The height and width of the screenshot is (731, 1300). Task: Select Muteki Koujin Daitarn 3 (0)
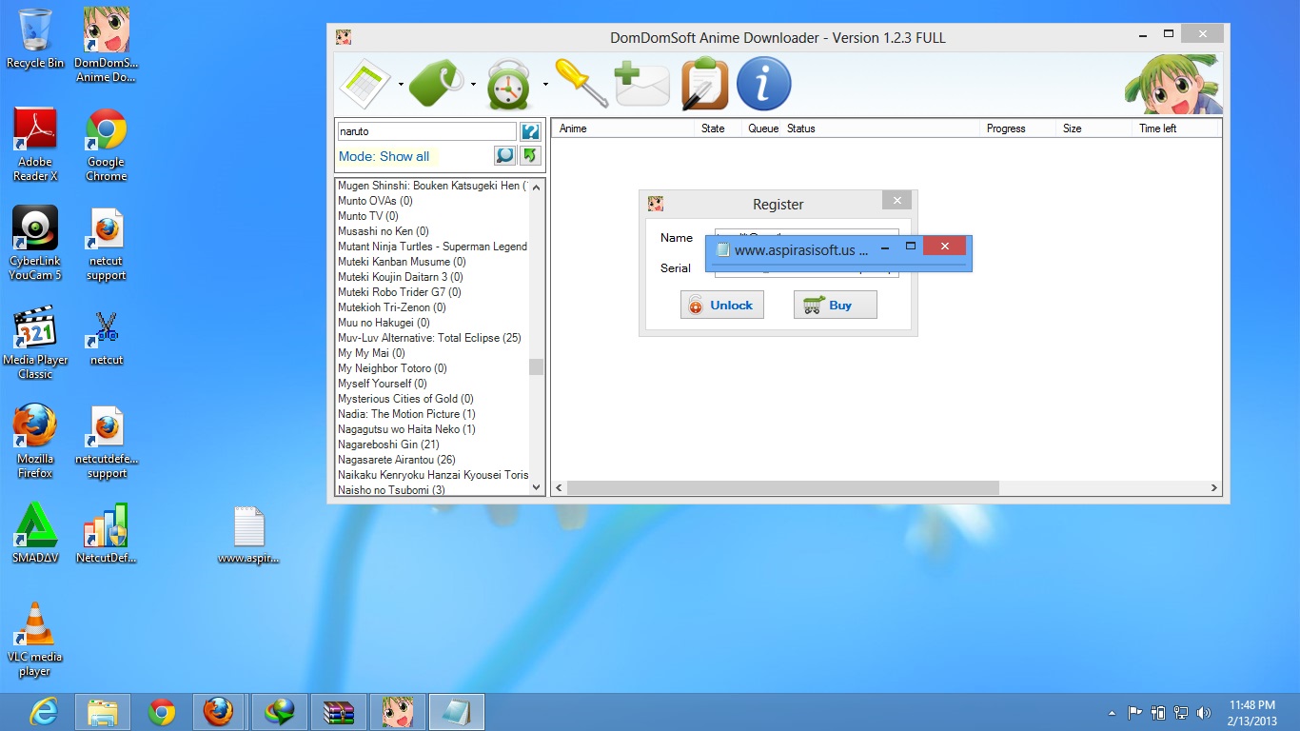(401, 277)
